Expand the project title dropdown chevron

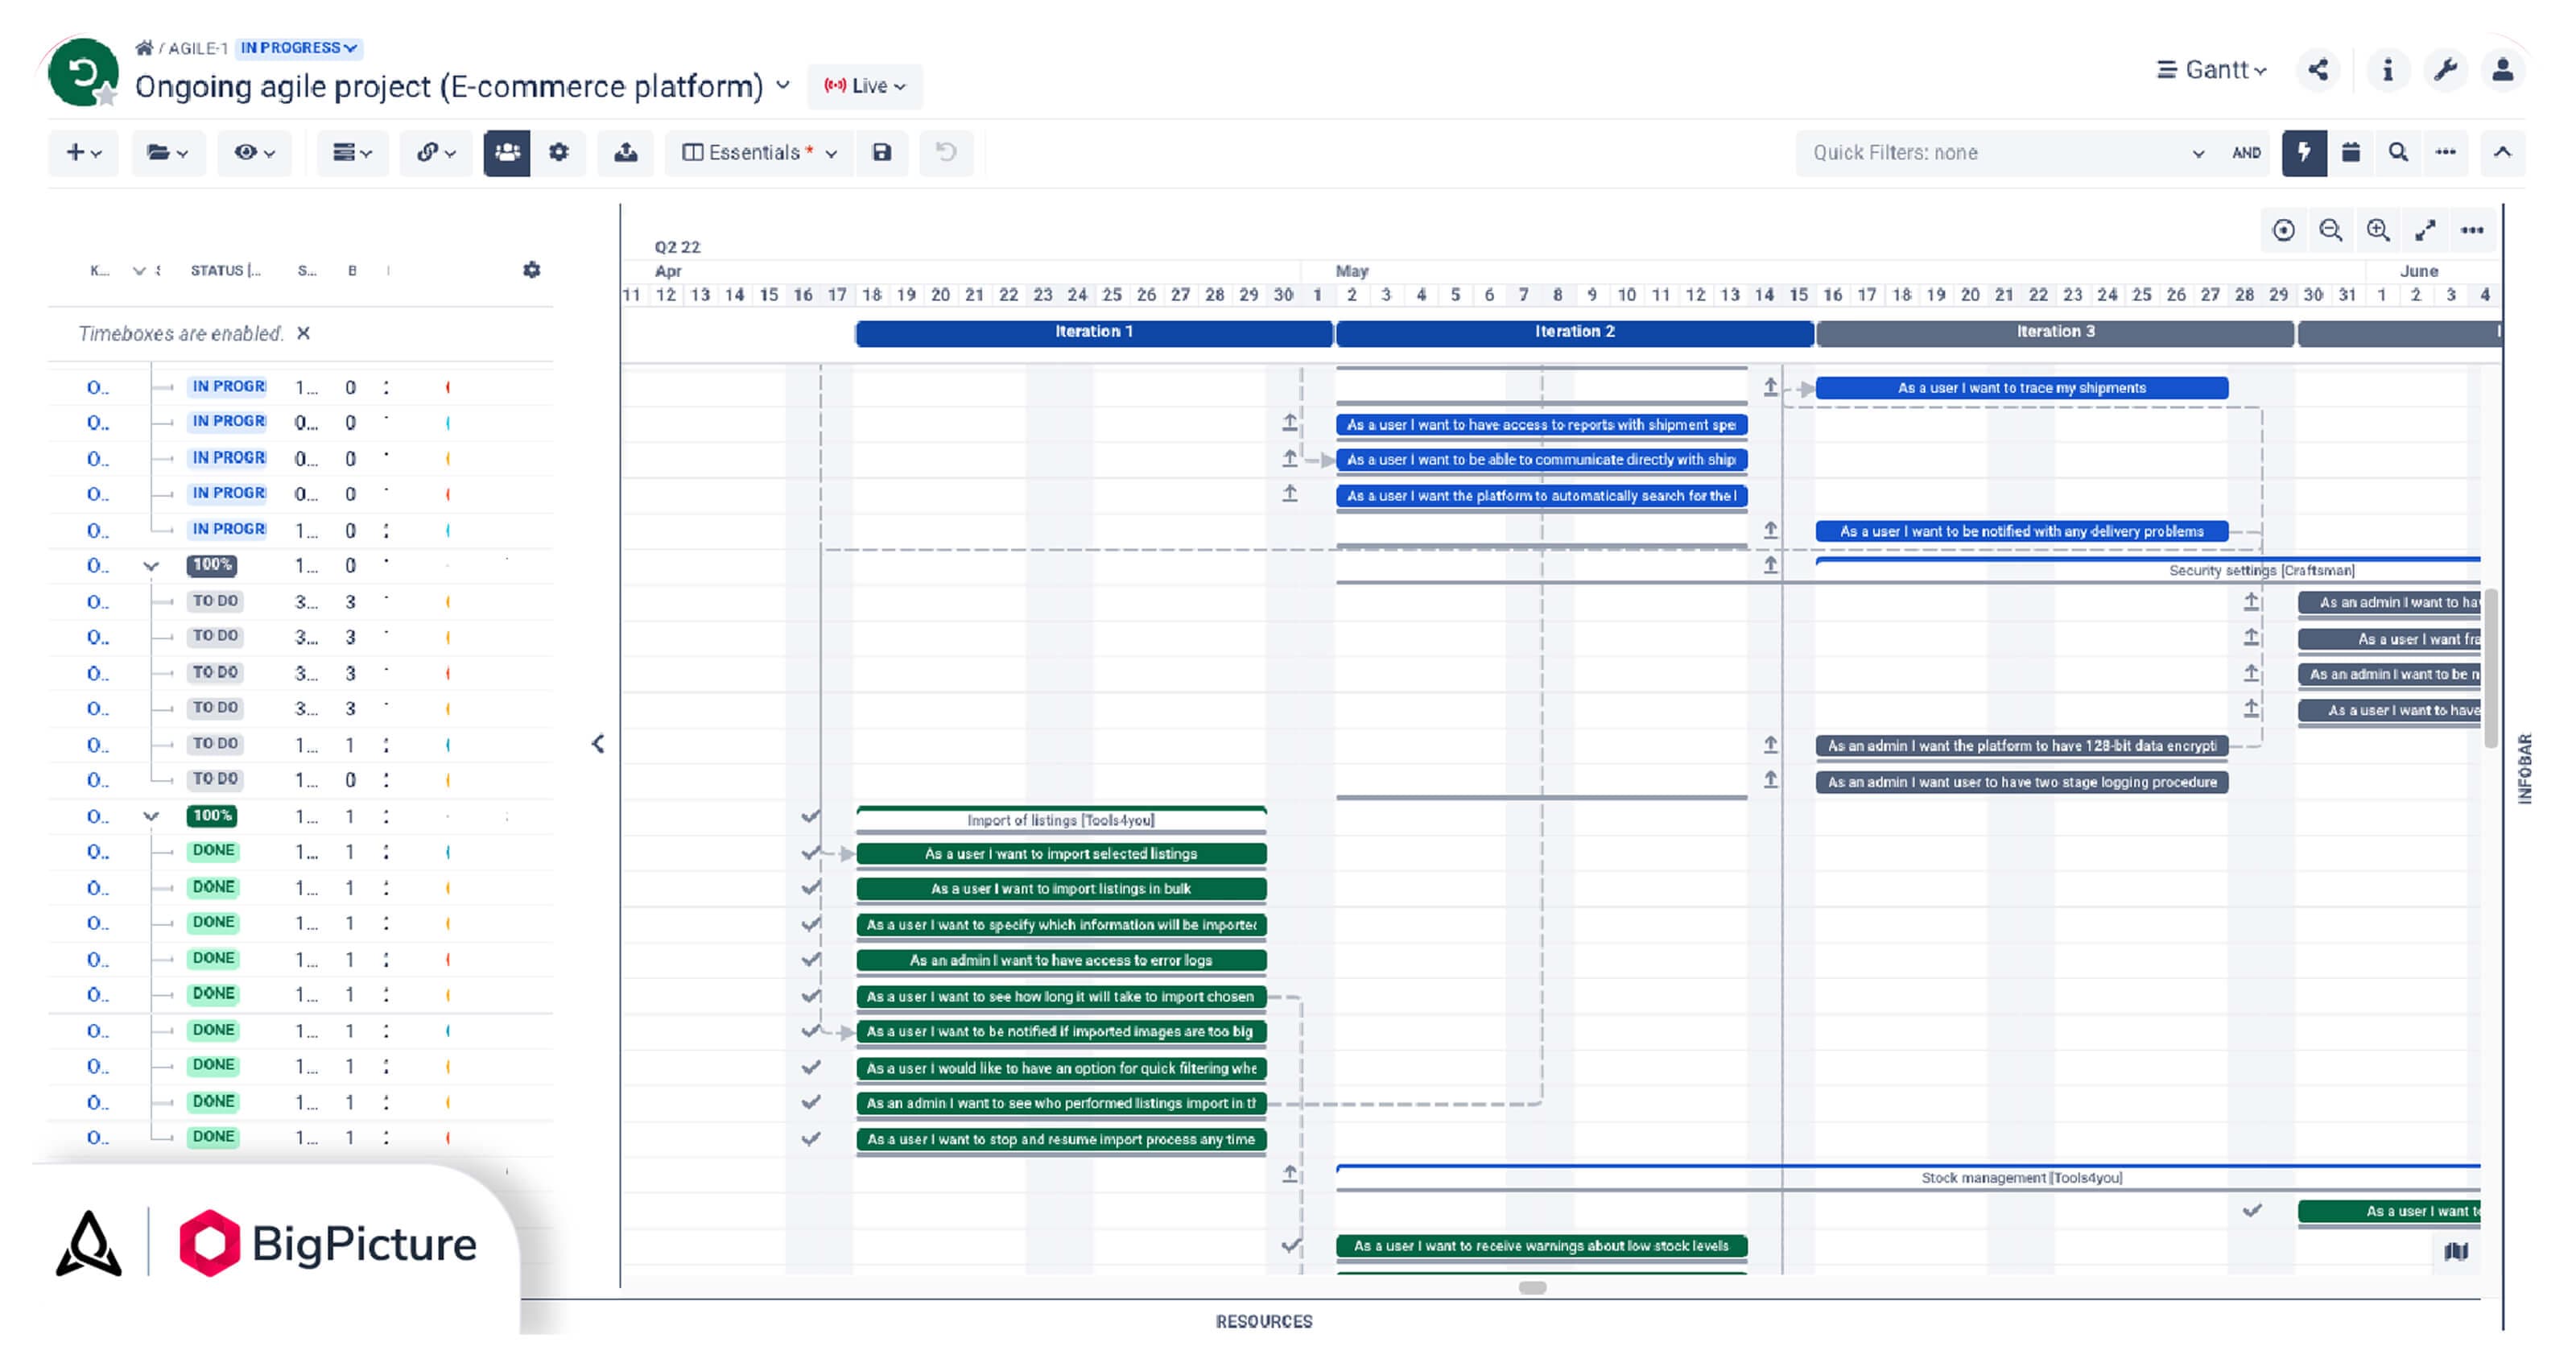(783, 86)
